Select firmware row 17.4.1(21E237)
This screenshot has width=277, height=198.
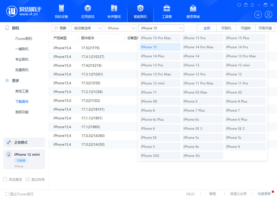93,56
